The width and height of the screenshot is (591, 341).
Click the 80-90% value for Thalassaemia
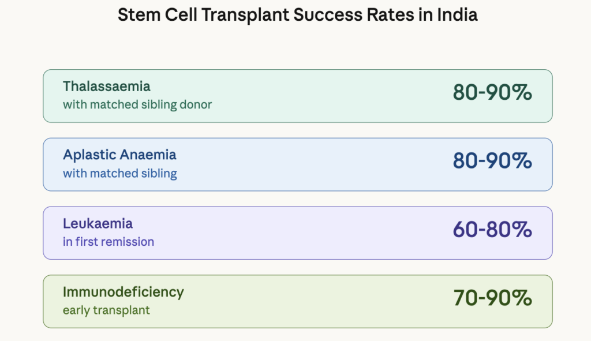coord(492,92)
